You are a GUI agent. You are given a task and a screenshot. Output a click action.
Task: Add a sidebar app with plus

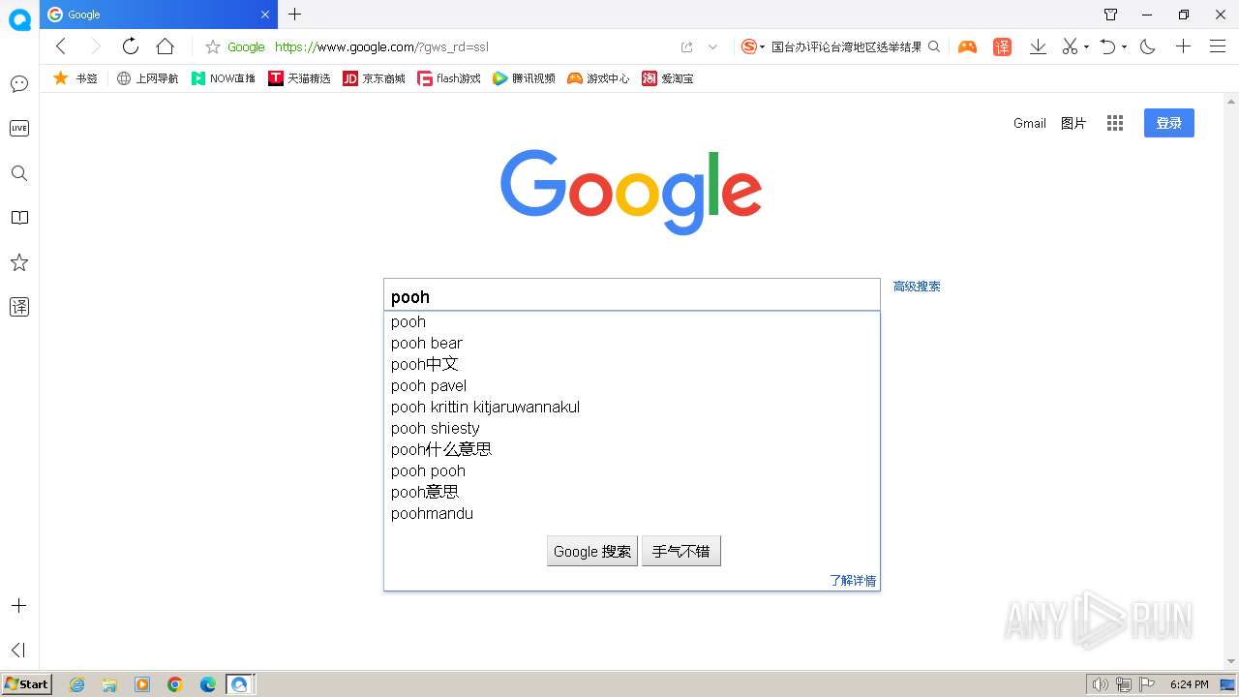pos(18,605)
